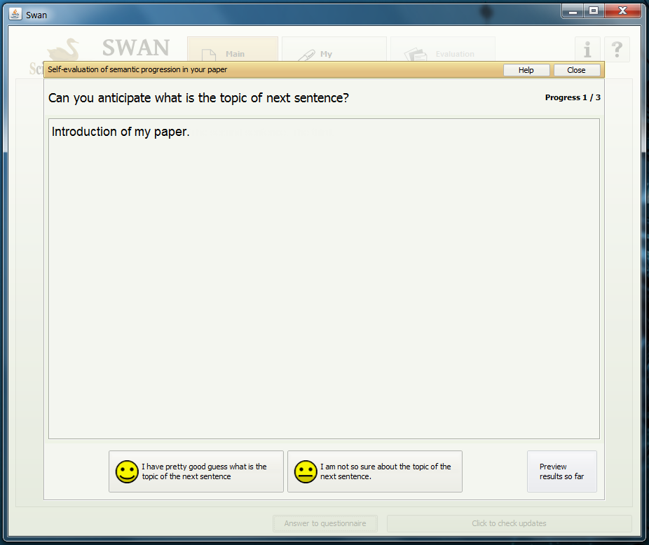649x545 pixels.
Task: Click the Java icon in the title bar
Action: pos(15,14)
